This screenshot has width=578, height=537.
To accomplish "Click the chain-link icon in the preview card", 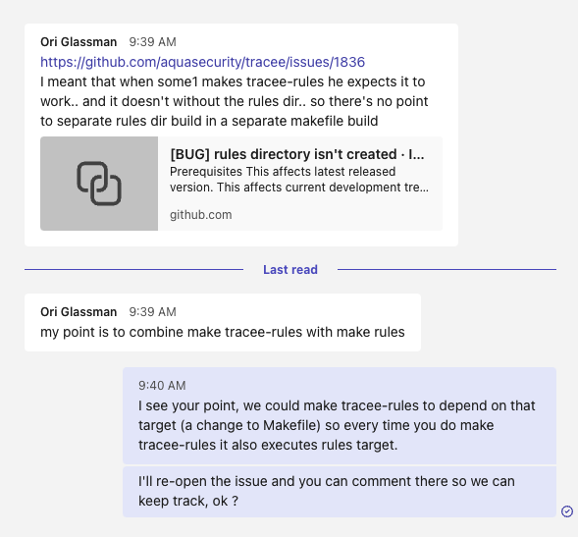I will 99,184.
